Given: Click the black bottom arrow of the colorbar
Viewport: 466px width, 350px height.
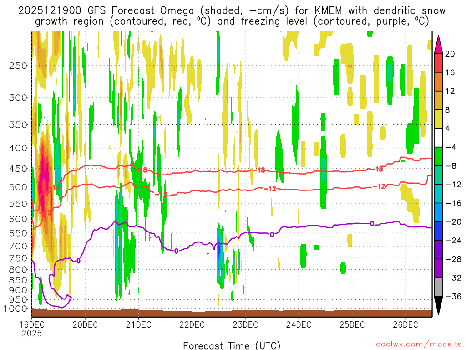Looking at the screenshot, I should pyautogui.click(x=438, y=305).
